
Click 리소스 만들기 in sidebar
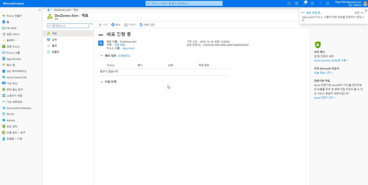pos(12,16)
